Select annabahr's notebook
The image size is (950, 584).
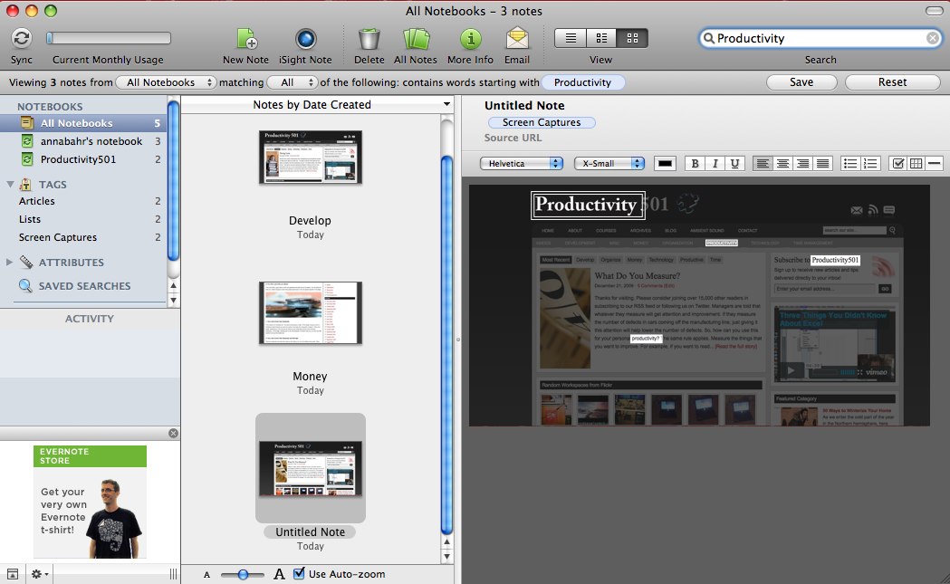pyautogui.click(x=83, y=141)
